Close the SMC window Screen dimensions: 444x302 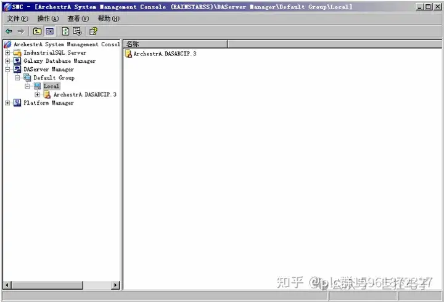coord(437,7)
